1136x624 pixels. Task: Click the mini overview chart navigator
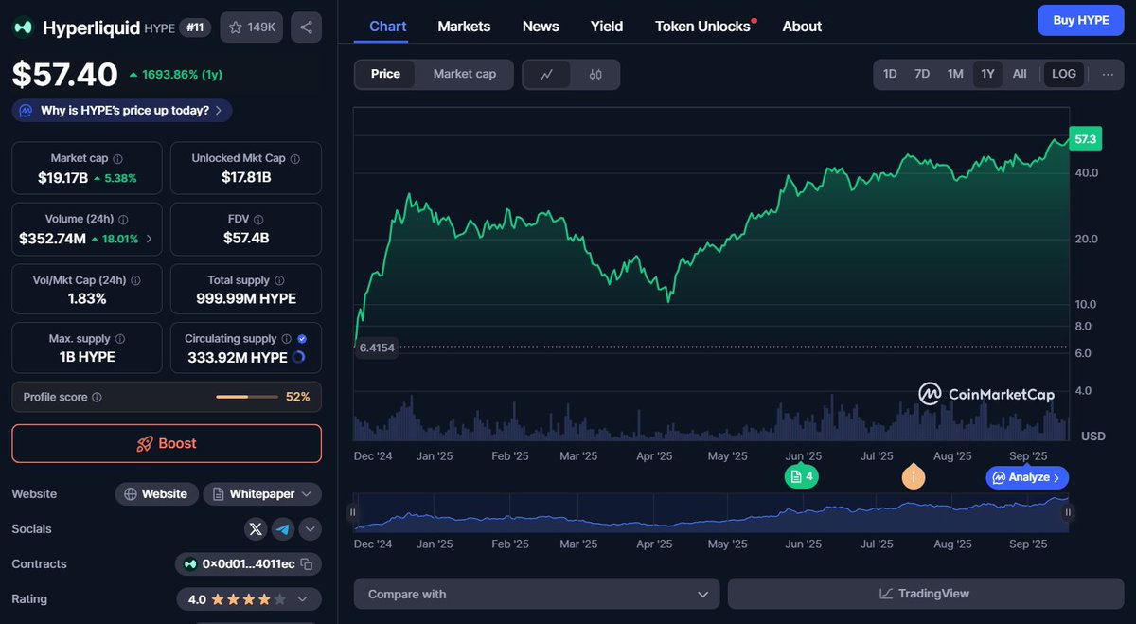point(710,512)
